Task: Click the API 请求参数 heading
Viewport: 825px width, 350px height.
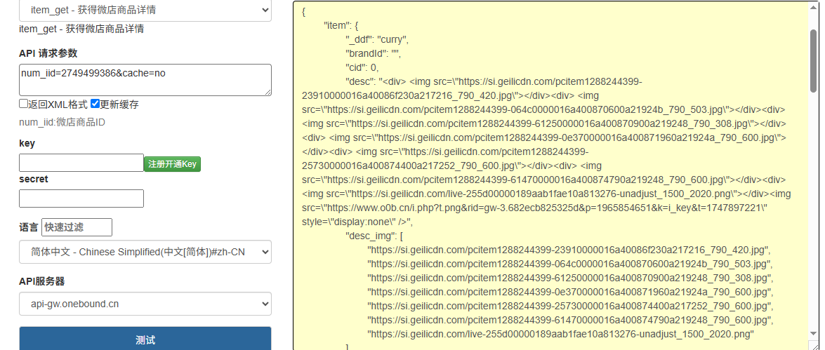Action: 48,53
